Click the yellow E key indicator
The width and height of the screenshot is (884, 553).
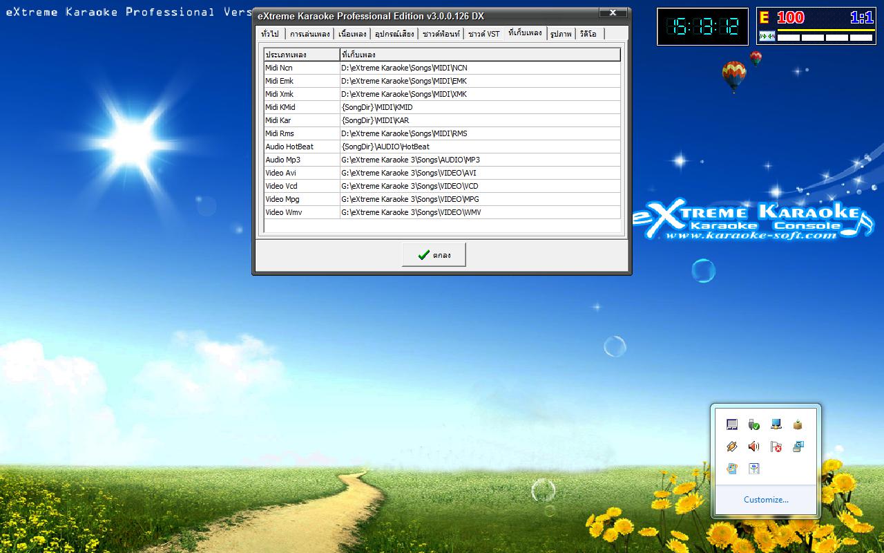point(765,18)
